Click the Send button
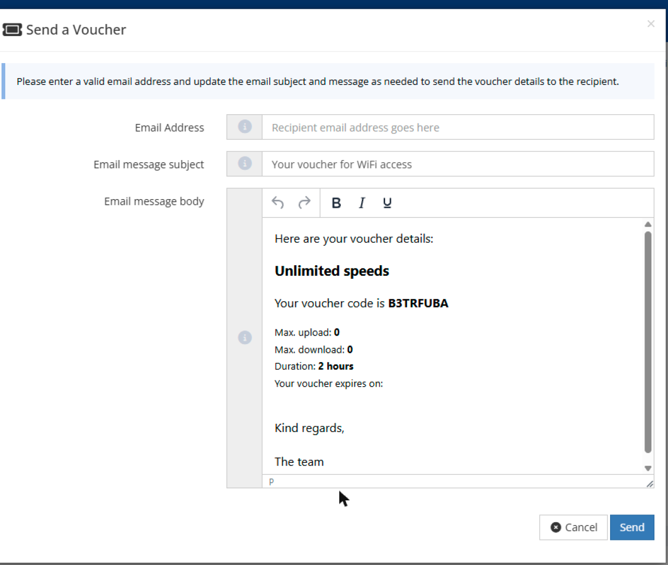668x565 pixels. 631,527
